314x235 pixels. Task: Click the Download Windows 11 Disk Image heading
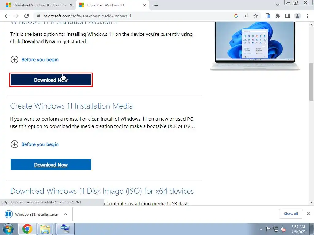pos(102,191)
